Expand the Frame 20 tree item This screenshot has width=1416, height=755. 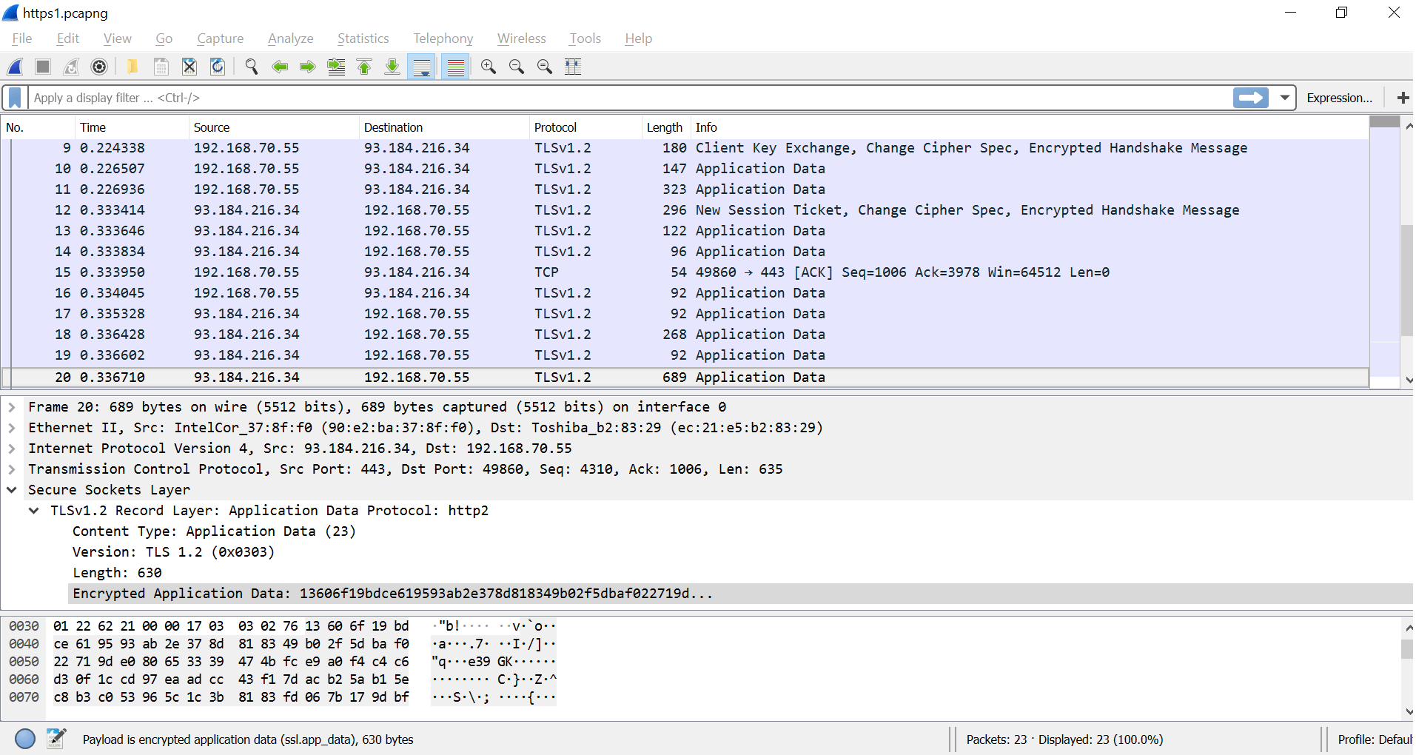(x=12, y=407)
